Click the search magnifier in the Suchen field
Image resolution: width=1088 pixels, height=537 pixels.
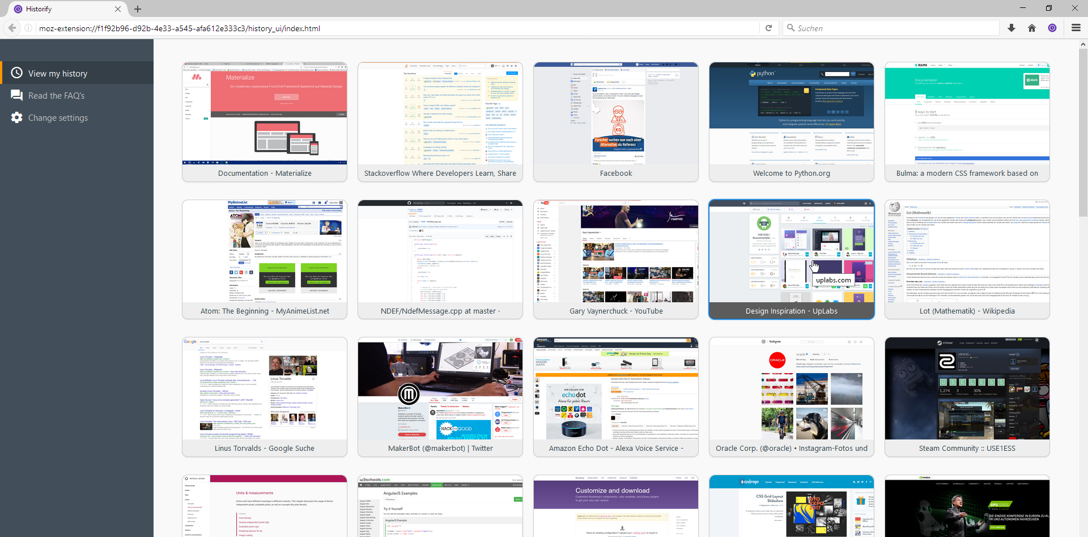coord(791,28)
